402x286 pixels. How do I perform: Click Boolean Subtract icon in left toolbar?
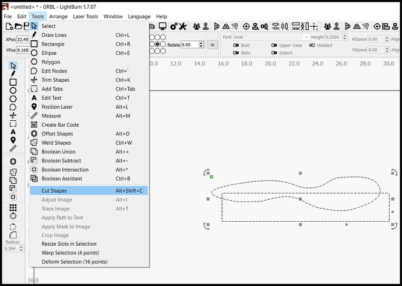click(x=13, y=189)
